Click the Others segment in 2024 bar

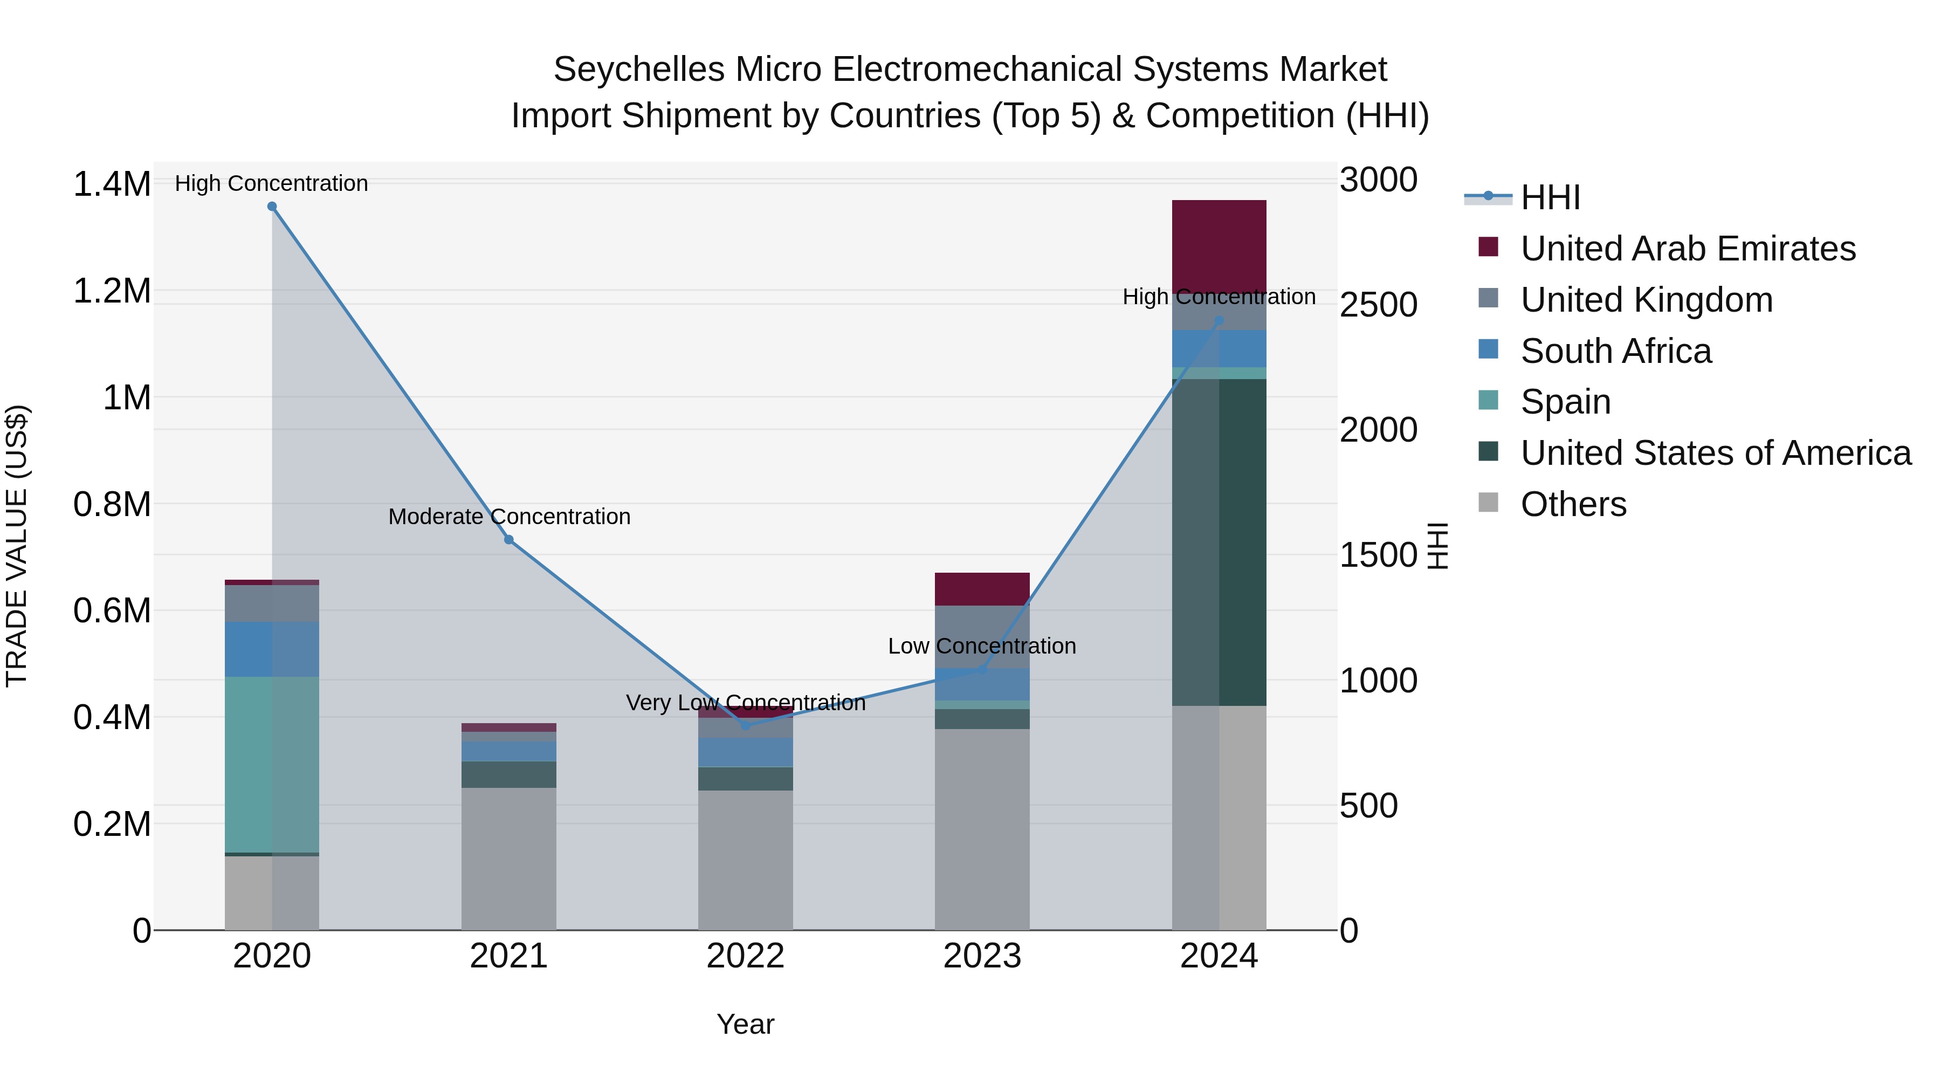pos(1219,818)
